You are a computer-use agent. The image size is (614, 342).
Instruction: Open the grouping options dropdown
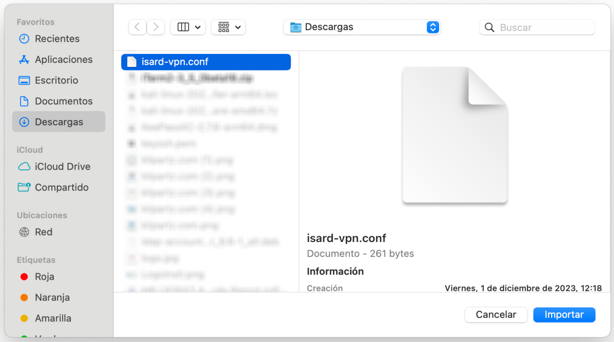tap(228, 27)
